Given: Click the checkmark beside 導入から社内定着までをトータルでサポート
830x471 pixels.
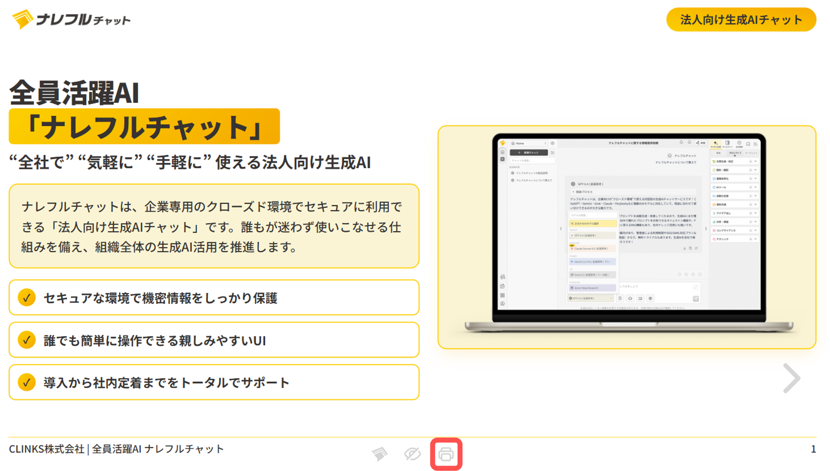Looking at the screenshot, I should [x=27, y=382].
